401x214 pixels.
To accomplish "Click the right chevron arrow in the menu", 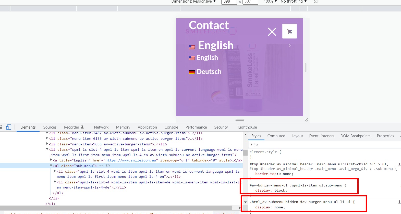I will point(289,45).
